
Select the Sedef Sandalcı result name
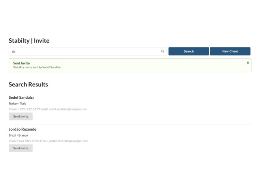click(x=21, y=97)
